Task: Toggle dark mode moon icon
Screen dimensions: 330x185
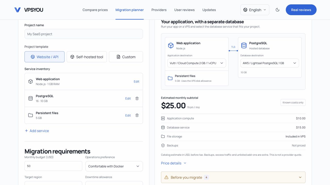Action: click(277, 10)
